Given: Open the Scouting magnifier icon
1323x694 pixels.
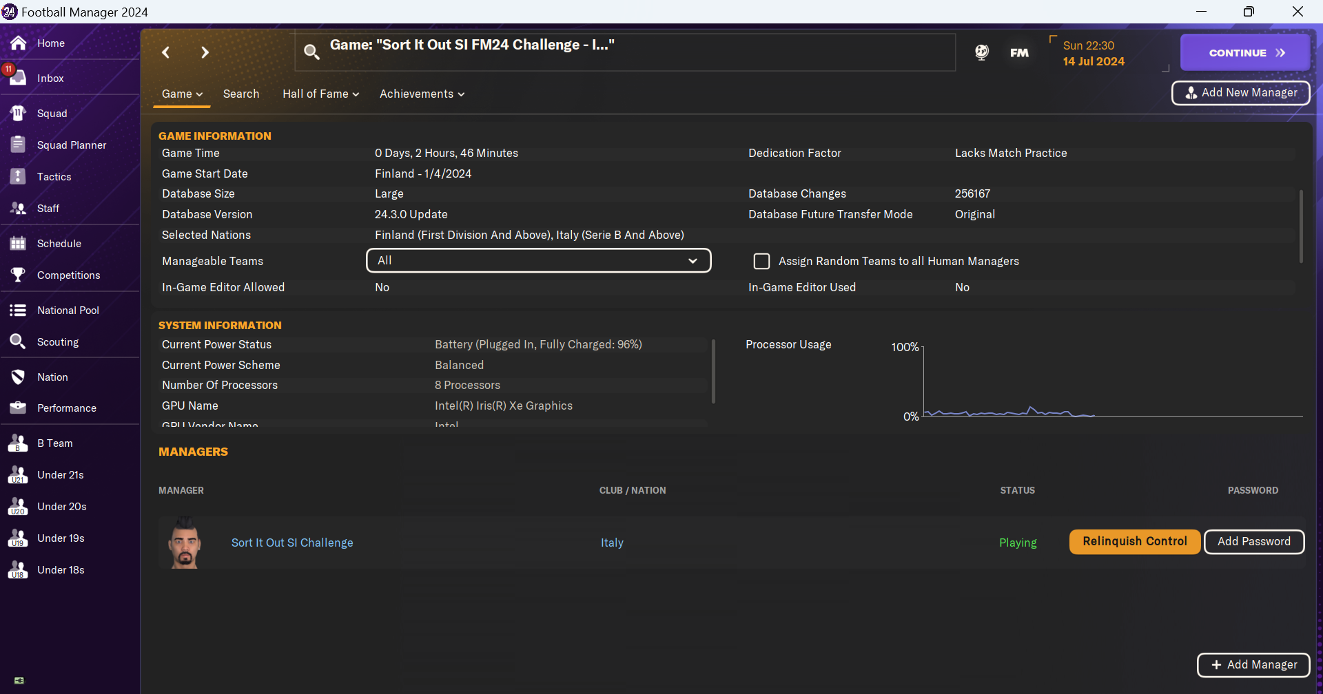Looking at the screenshot, I should 19,341.
